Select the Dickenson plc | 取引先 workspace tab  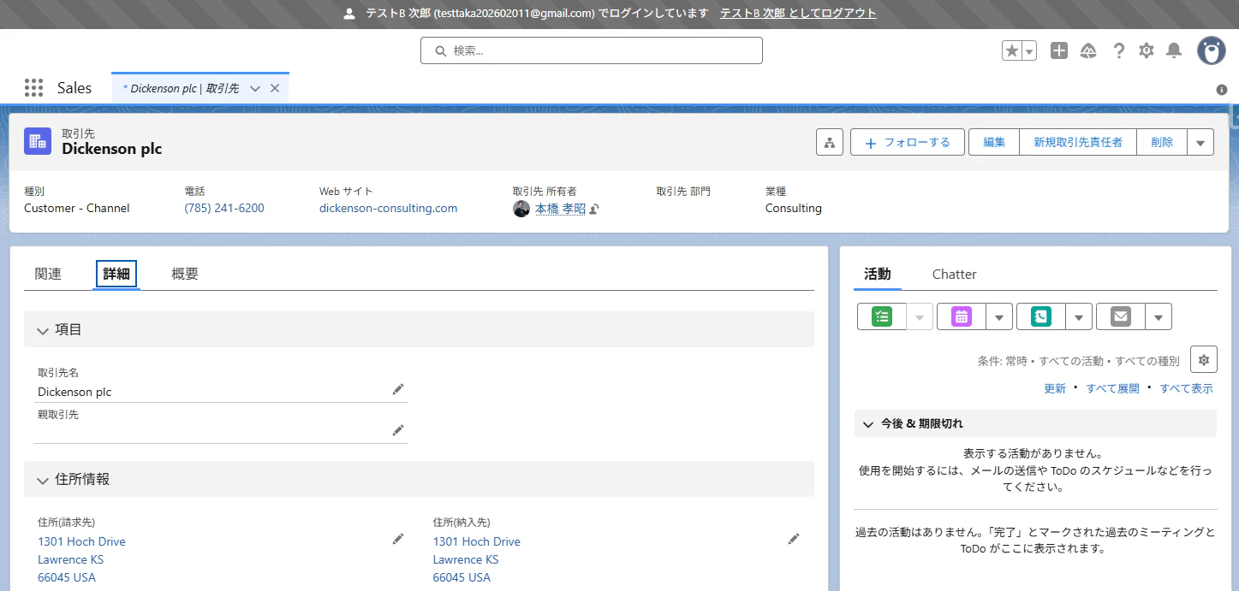[181, 89]
